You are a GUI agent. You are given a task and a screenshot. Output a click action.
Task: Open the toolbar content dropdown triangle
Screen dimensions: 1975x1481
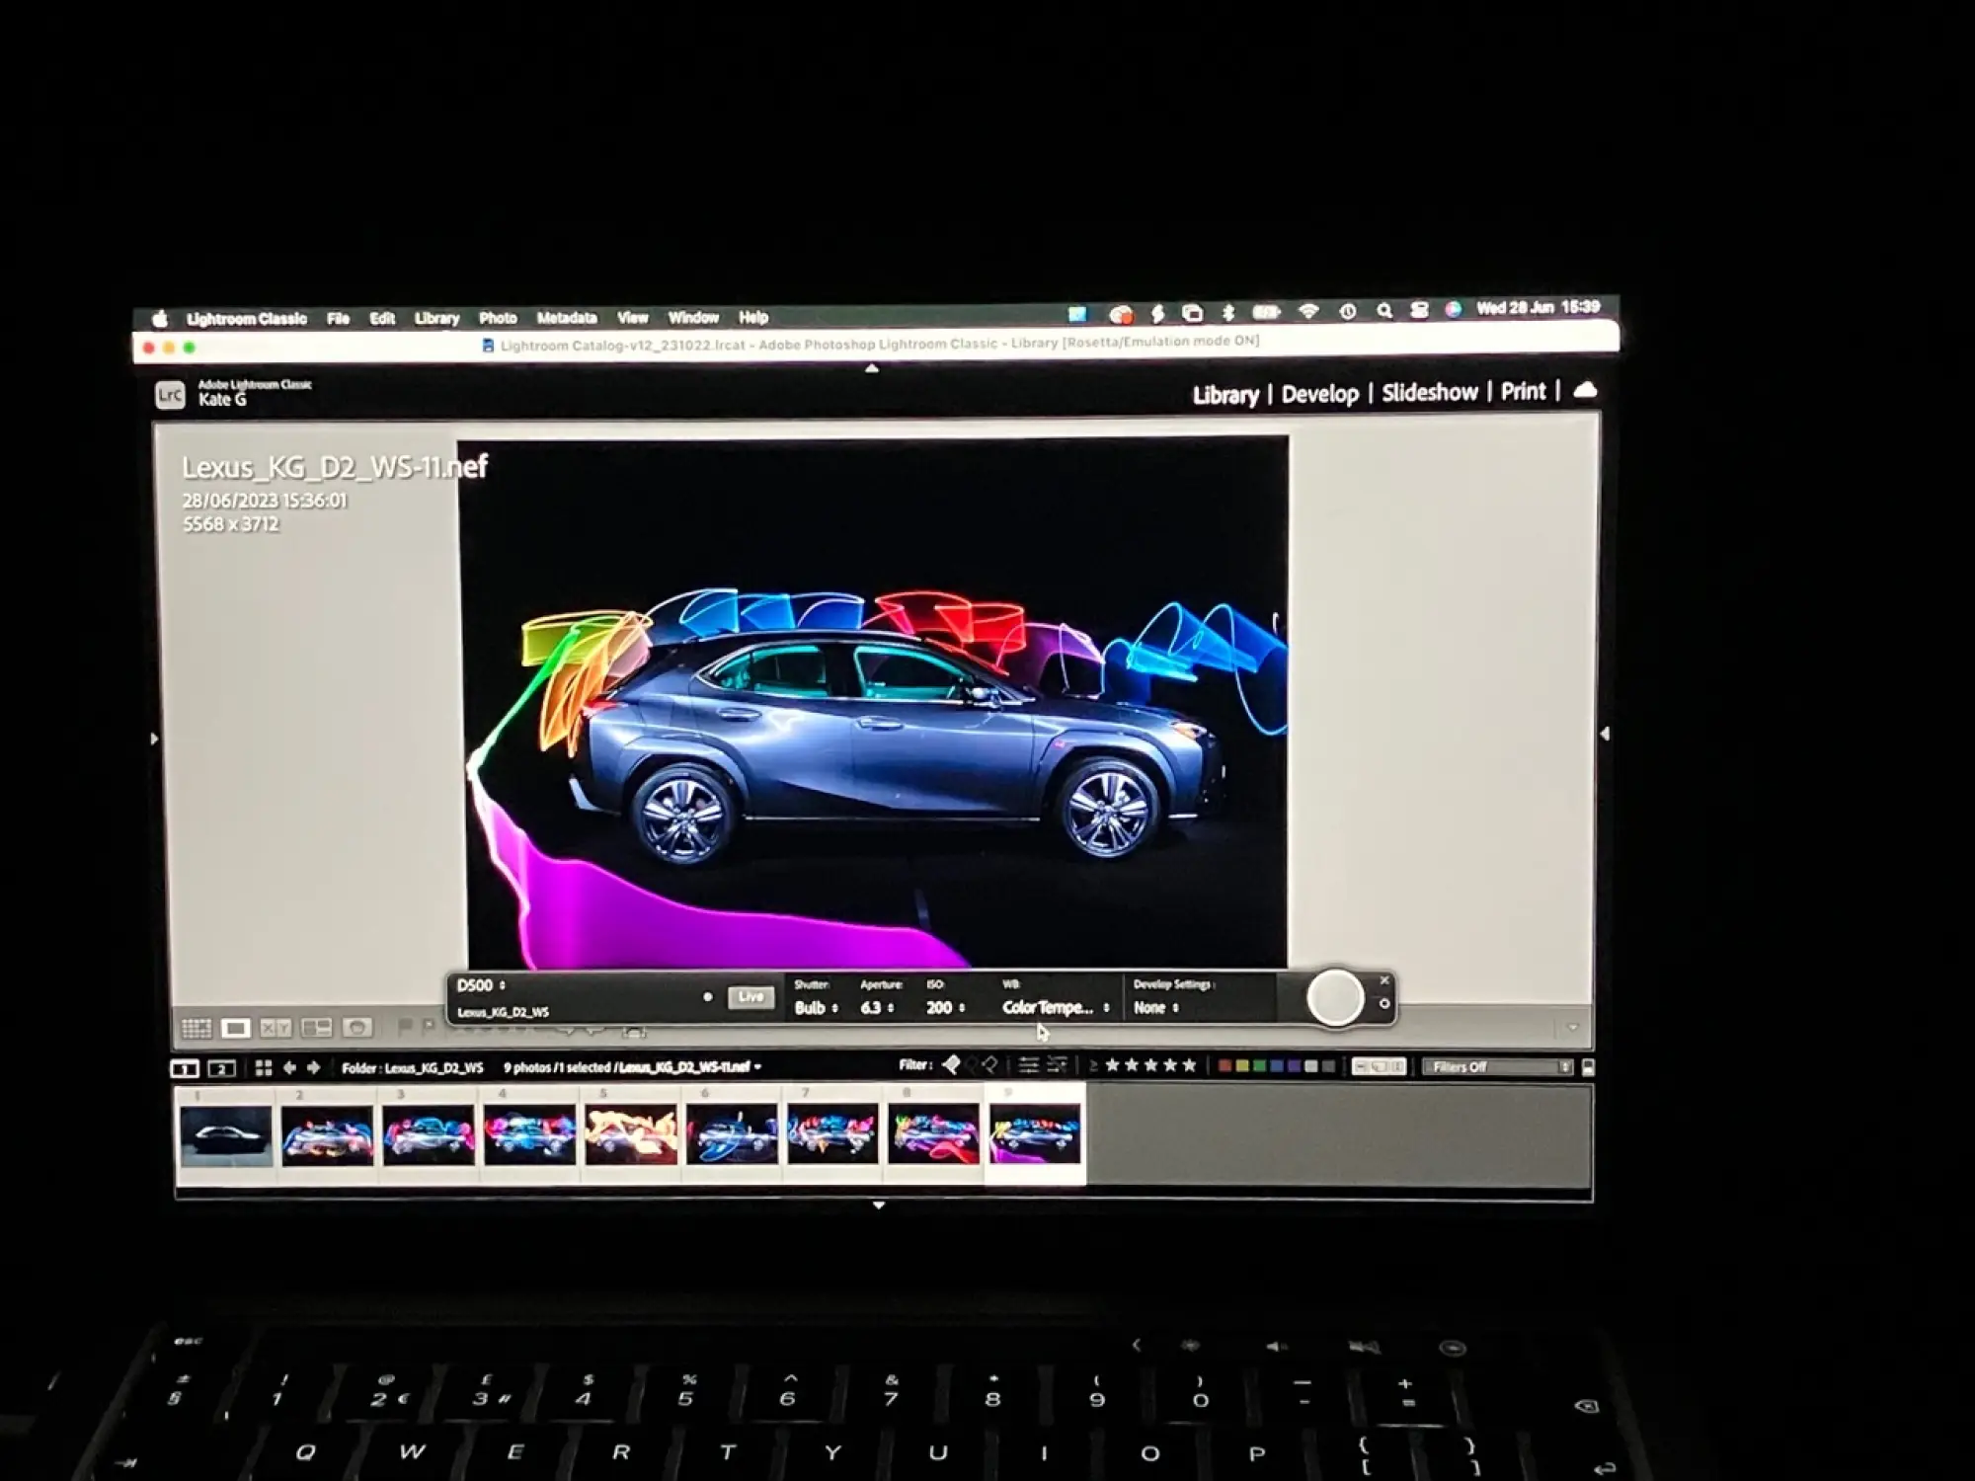1573,1028
